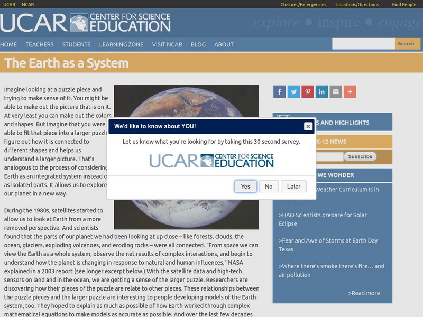Click the Subscribe button
423x317 pixels.
tap(360, 156)
